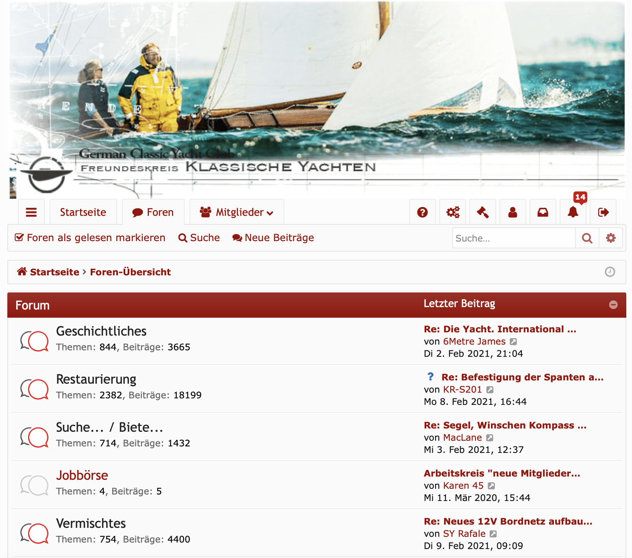632x558 pixels.
Task: Click into the Suche text field
Action: coord(513,238)
